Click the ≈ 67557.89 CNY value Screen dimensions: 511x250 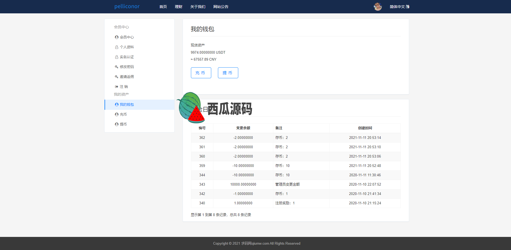[203, 59]
